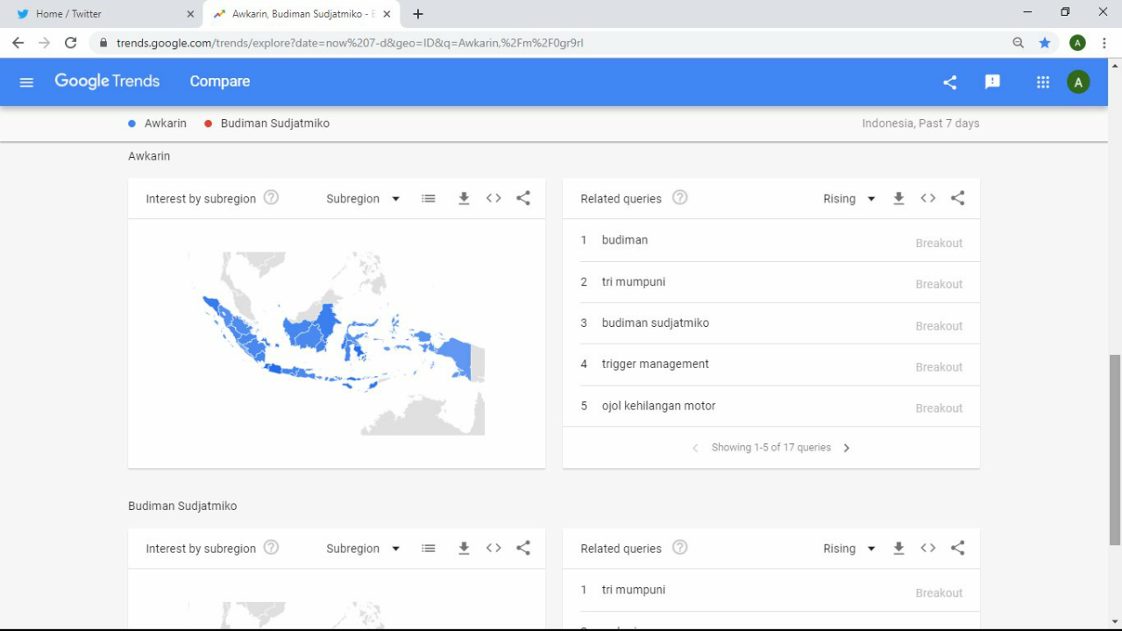The height and width of the screenshot is (631, 1122).
Task: Click the Compare heading in the header
Action: coord(220,82)
